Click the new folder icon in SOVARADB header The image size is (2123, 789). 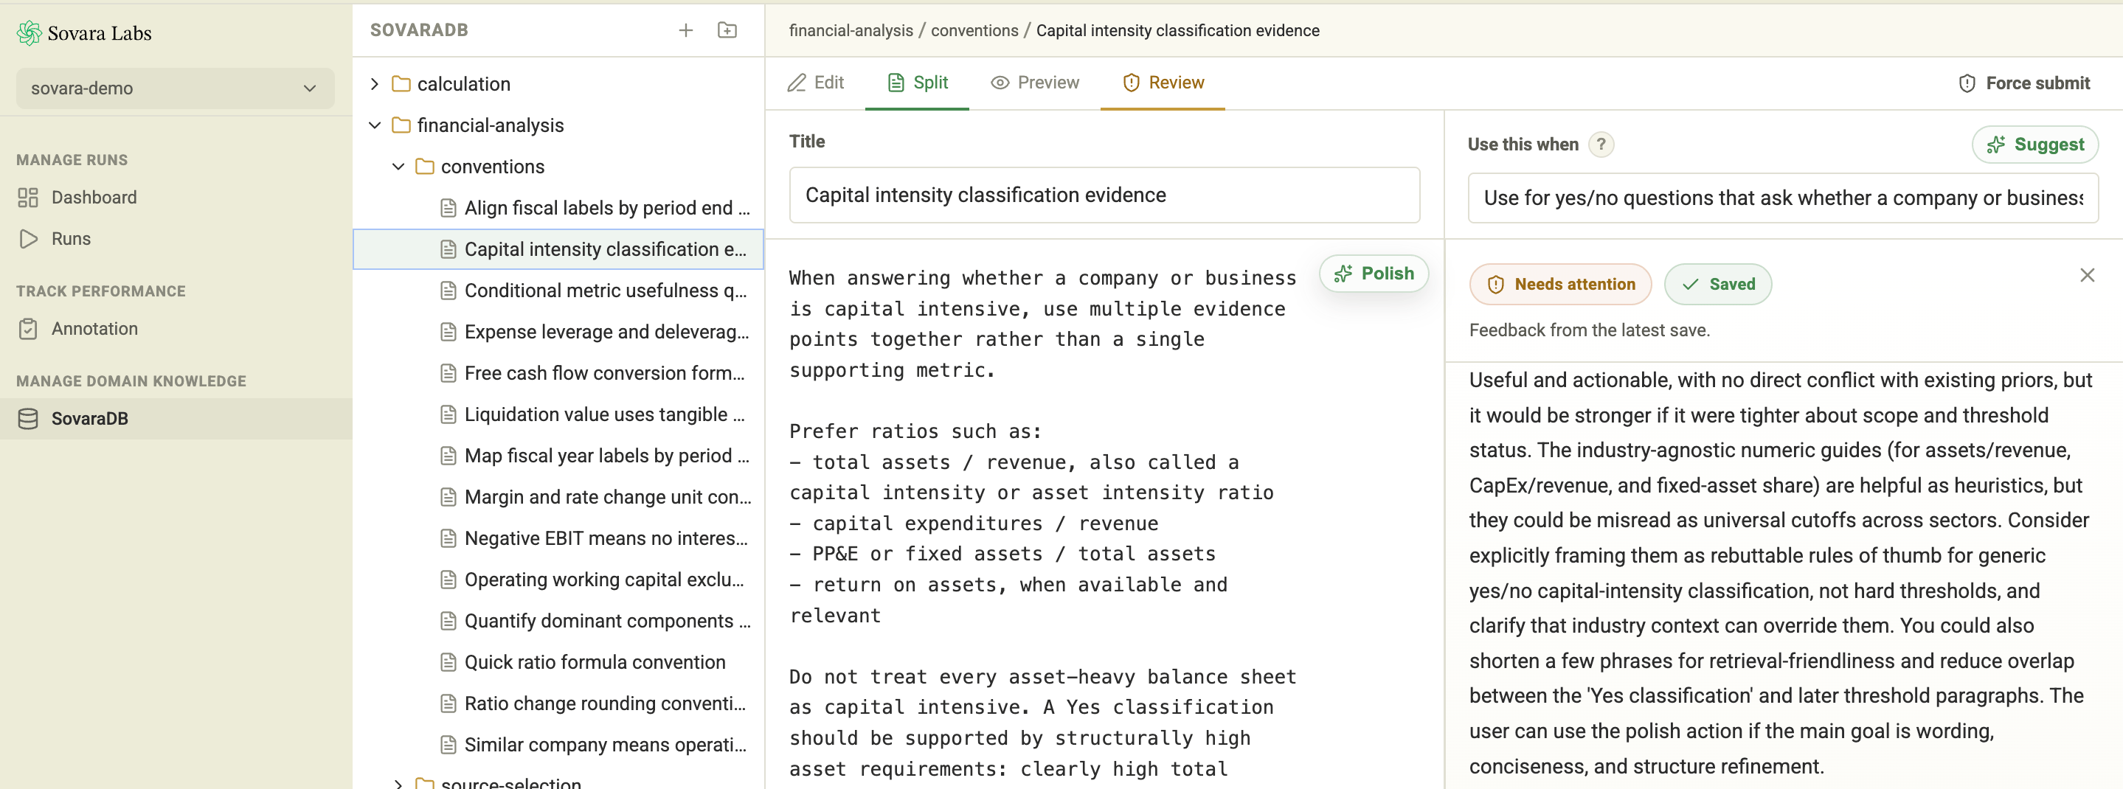pos(727,30)
